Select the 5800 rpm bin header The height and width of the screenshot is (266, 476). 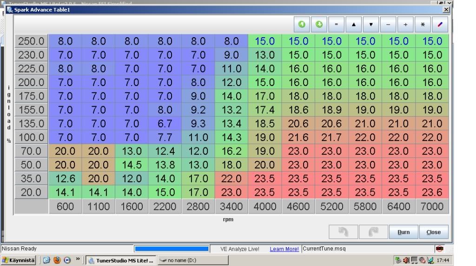coord(365,206)
